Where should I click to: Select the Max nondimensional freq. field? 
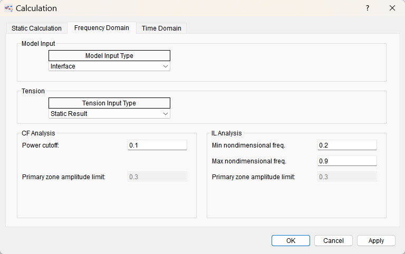(x=347, y=161)
